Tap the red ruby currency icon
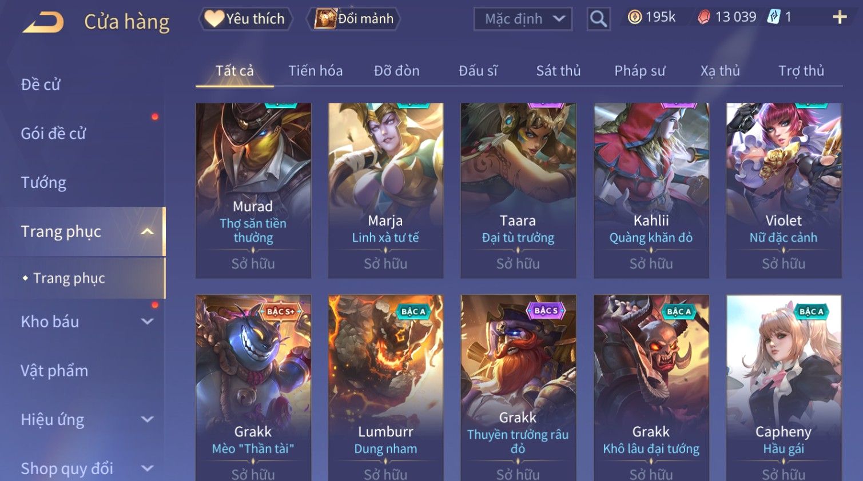This screenshot has height=481, width=863. coord(704,17)
